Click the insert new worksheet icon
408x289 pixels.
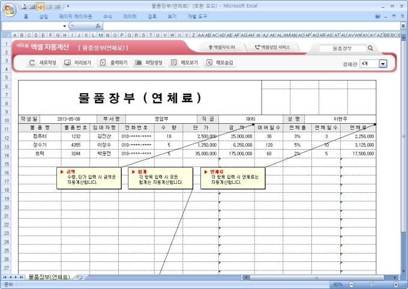(79, 277)
